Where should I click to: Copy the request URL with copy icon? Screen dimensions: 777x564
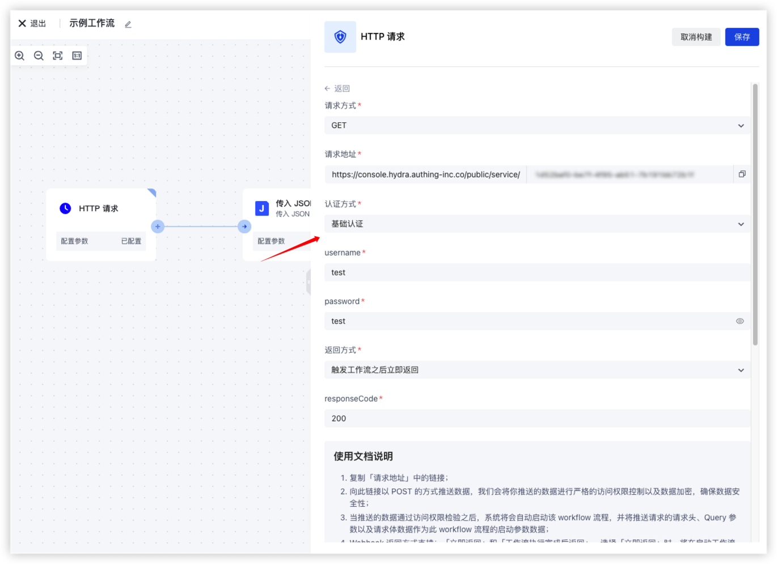(x=742, y=174)
